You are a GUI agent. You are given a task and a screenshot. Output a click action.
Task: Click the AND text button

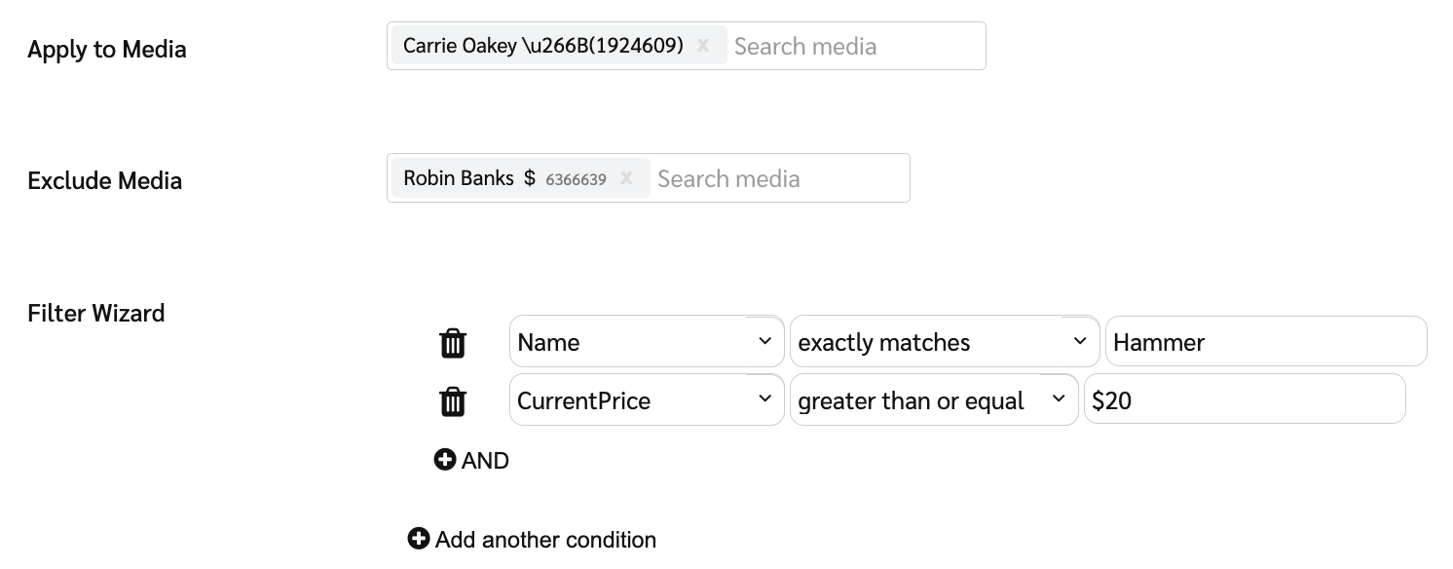pos(486,461)
